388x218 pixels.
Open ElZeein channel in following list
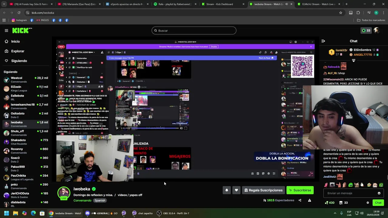tap(26, 88)
